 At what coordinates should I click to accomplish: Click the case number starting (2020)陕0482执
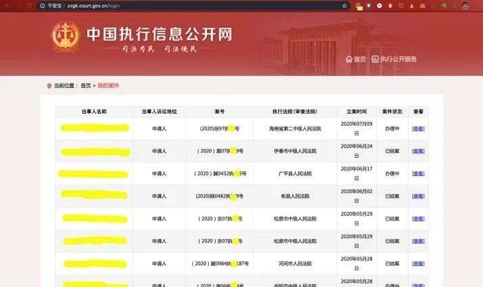click(220, 196)
